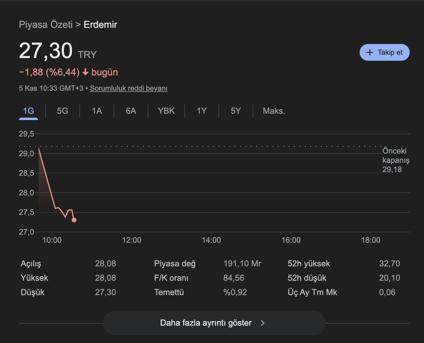Screen dimensions: 424x343
Task: Show the 1A monthly chart
Action: pyautogui.click(x=97, y=111)
